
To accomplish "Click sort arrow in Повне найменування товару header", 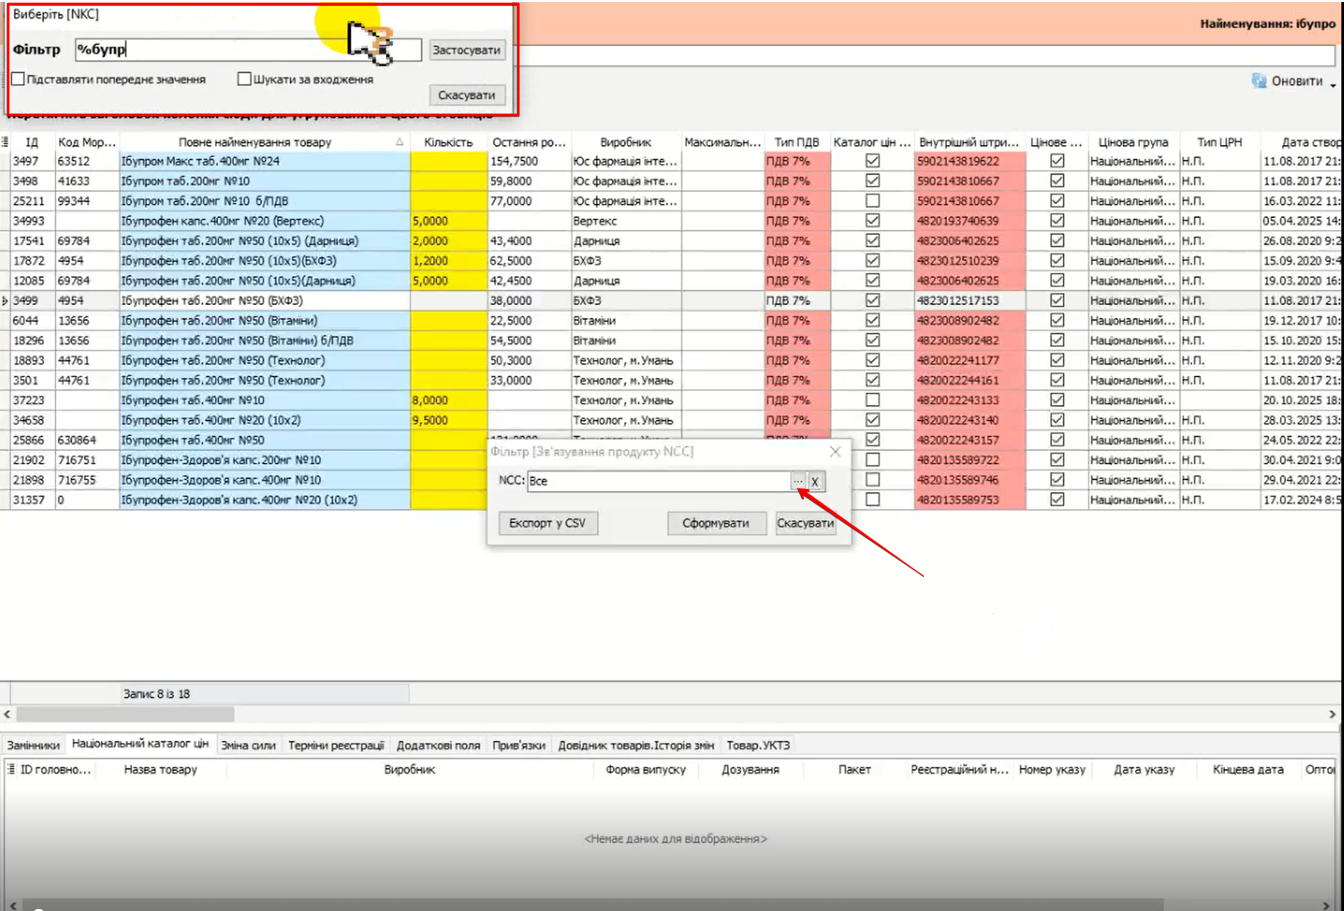I will tap(399, 142).
